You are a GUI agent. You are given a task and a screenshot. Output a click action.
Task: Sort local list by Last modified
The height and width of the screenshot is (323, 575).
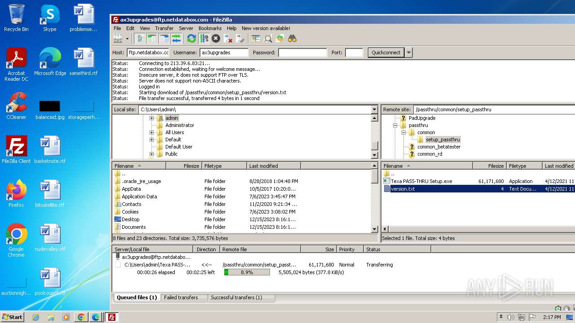[x=274, y=166]
